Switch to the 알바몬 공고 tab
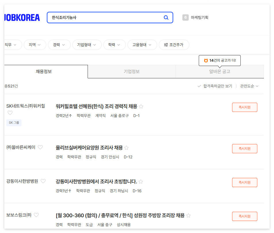The width and height of the screenshot is (274, 233). point(219,71)
